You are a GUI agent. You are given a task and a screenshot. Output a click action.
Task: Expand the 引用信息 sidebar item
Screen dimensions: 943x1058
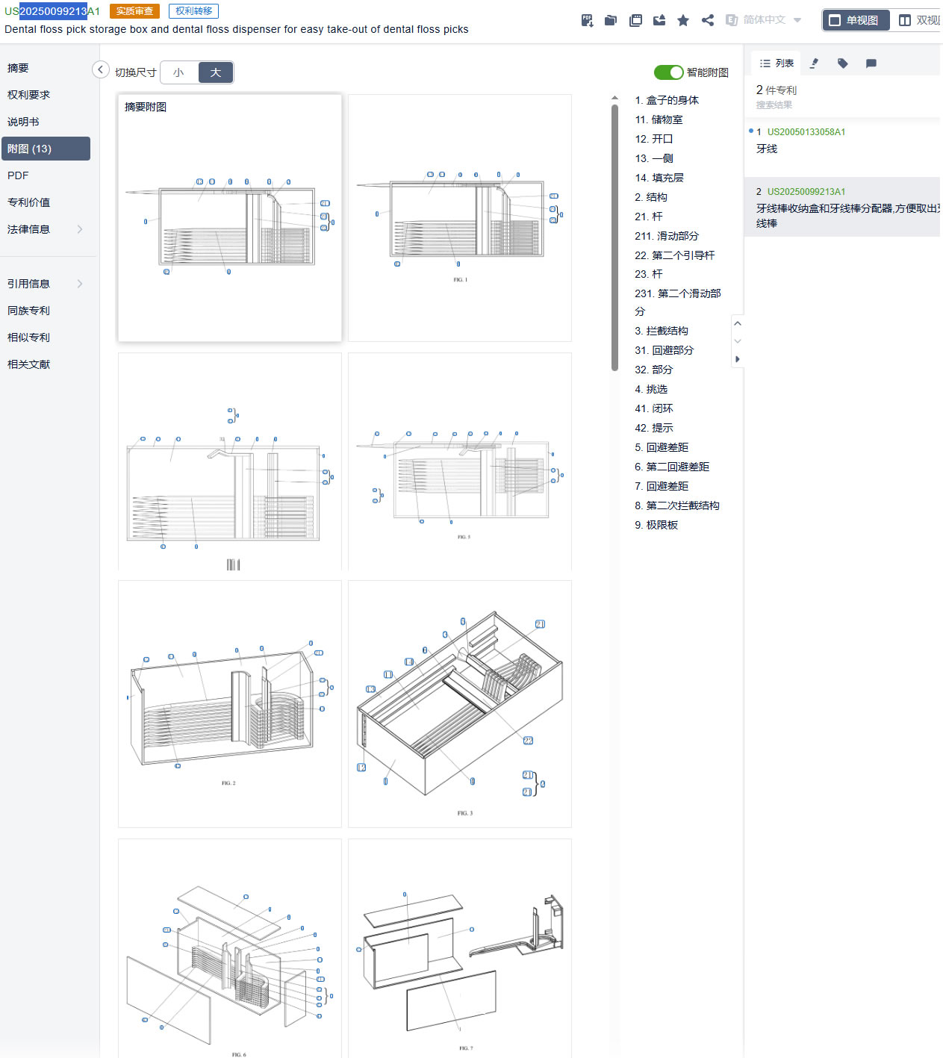click(45, 284)
